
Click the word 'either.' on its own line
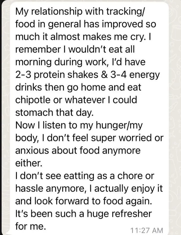point(29,163)
